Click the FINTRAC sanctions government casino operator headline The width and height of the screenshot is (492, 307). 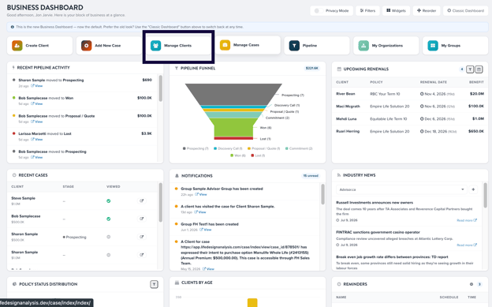378,232
